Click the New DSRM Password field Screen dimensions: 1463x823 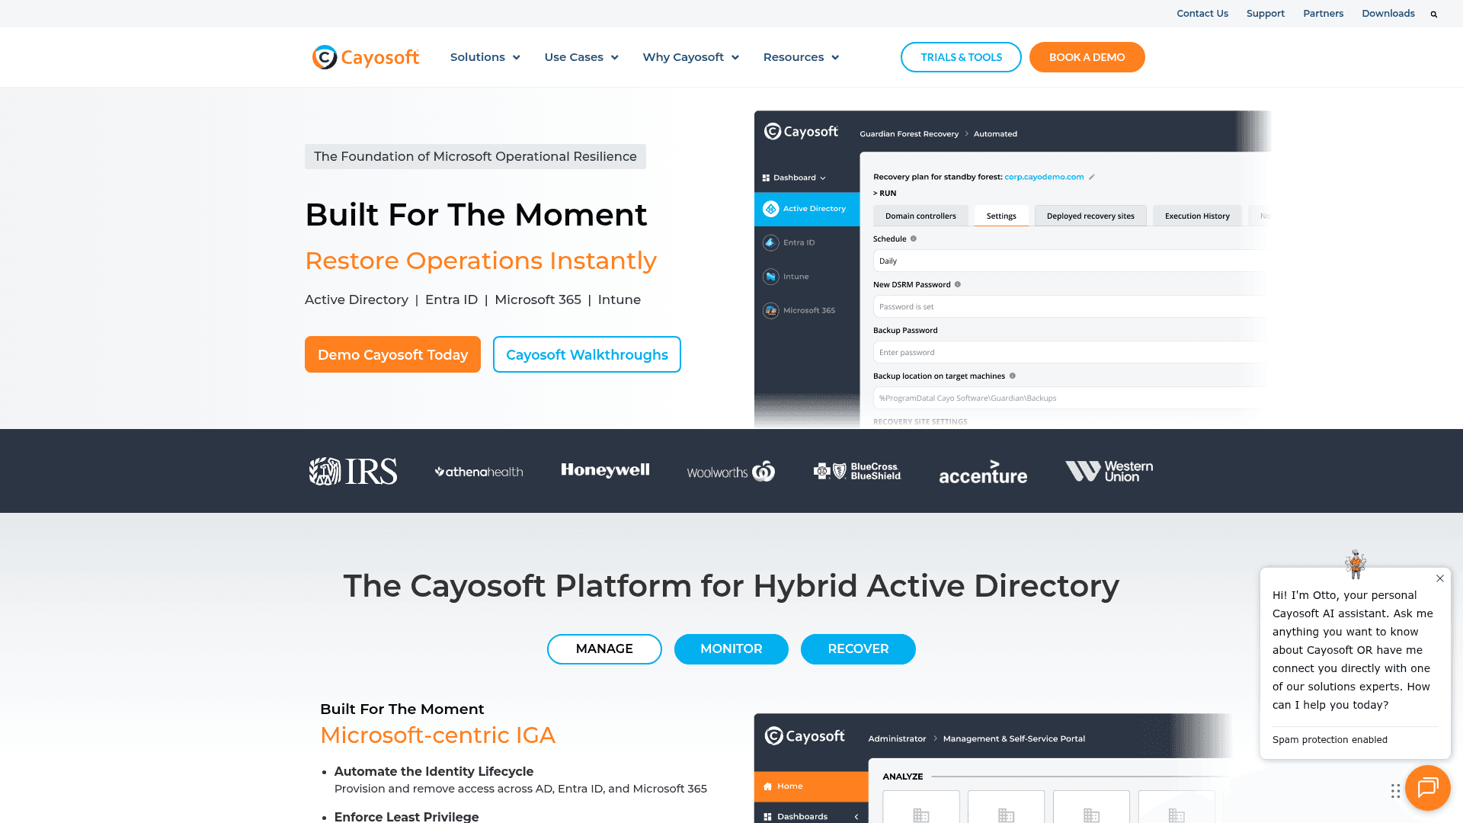(1072, 306)
